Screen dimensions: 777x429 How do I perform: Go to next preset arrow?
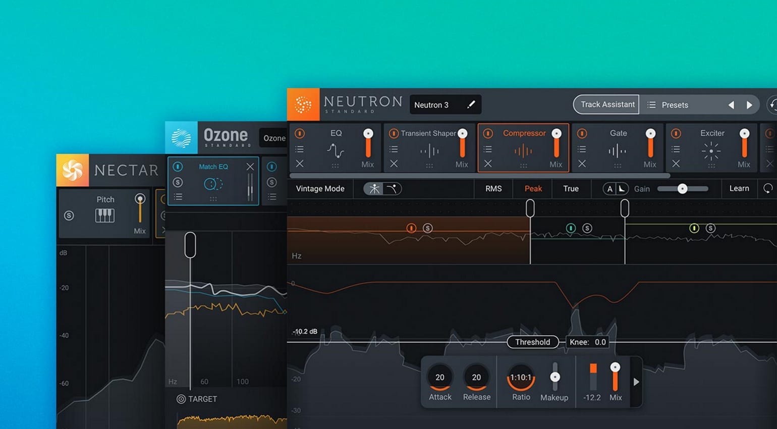tap(749, 105)
